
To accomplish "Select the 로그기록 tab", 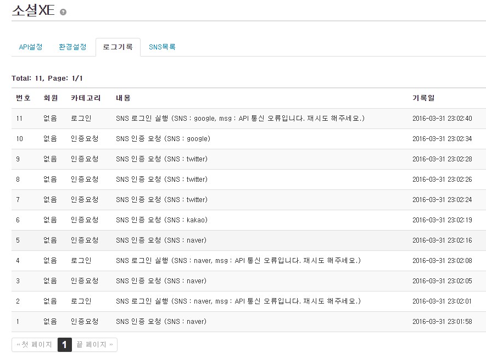I will pos(118,47).
